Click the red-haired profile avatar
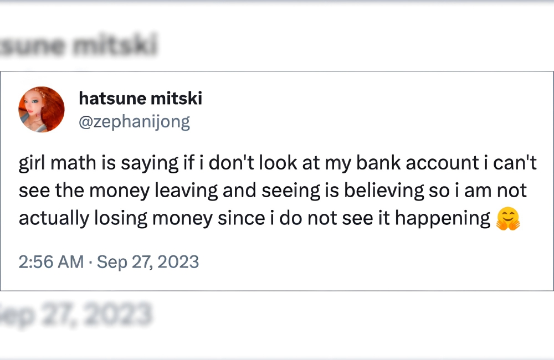This screenshot has height=360, width=554. (x=42, y=110)
